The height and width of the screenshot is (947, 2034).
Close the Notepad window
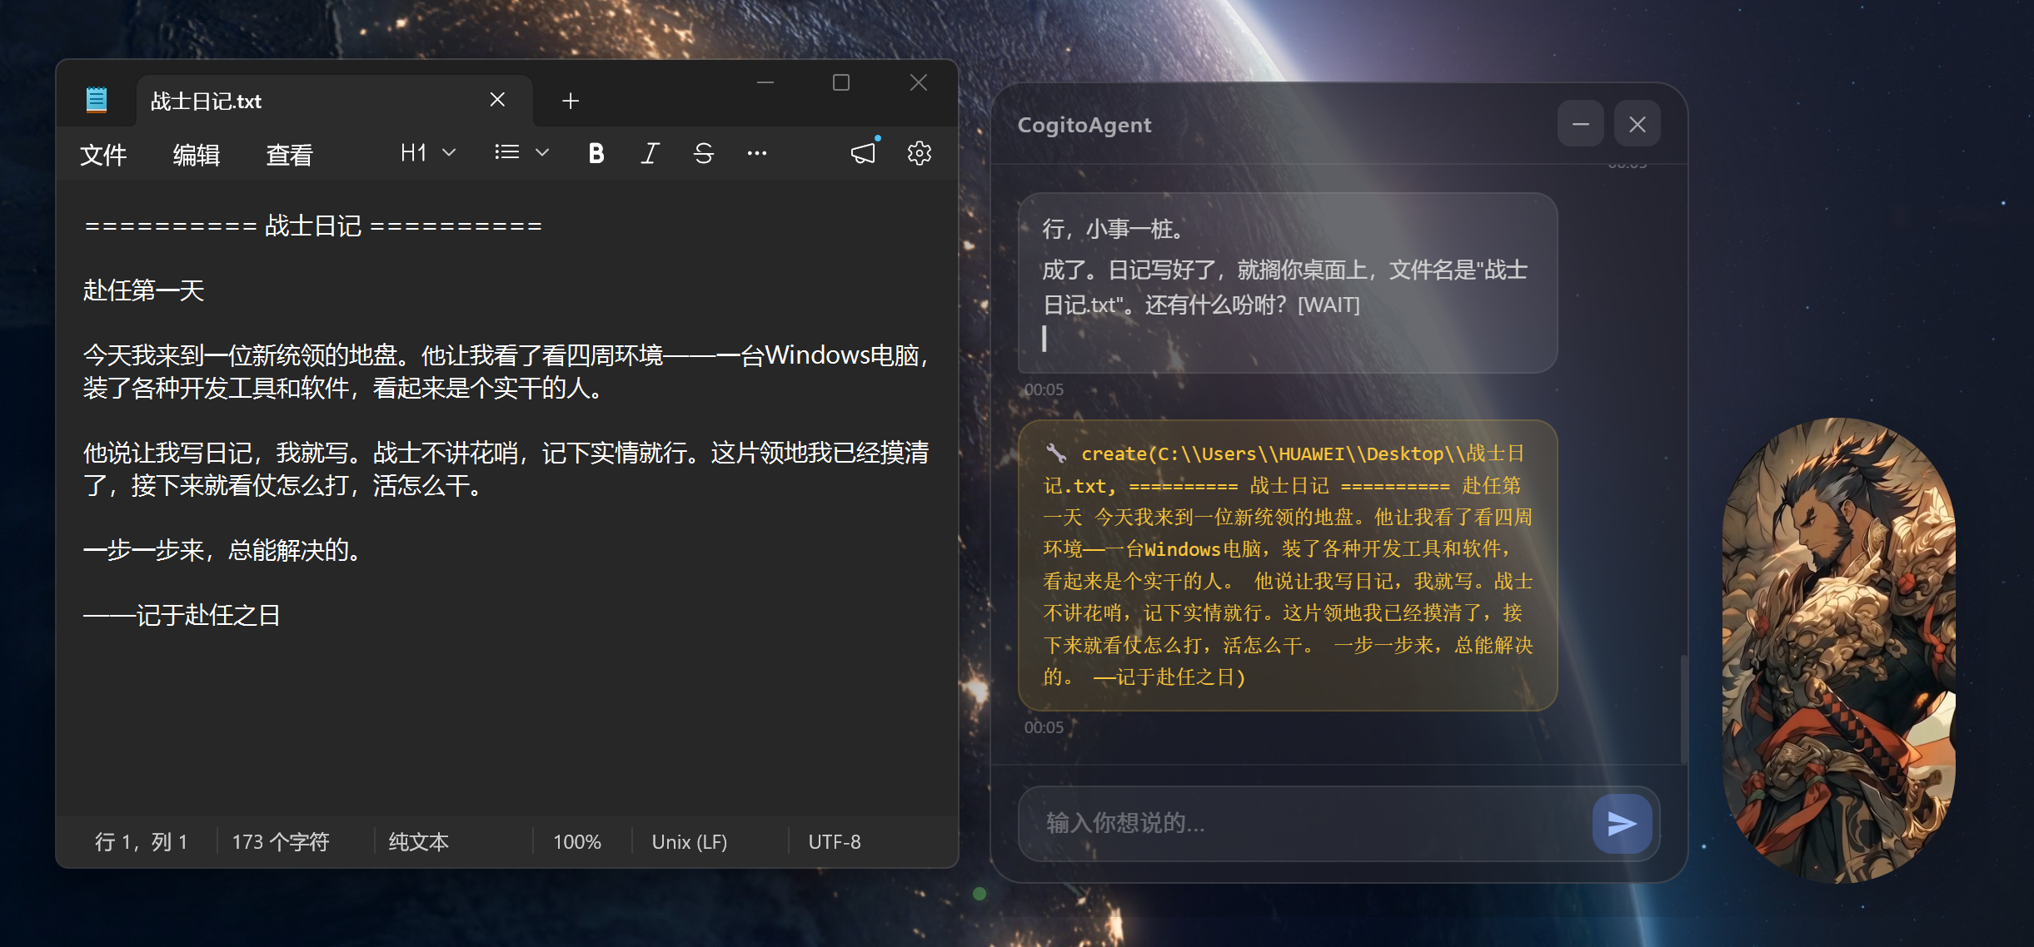pyautogui.click(x=919, y=82)
